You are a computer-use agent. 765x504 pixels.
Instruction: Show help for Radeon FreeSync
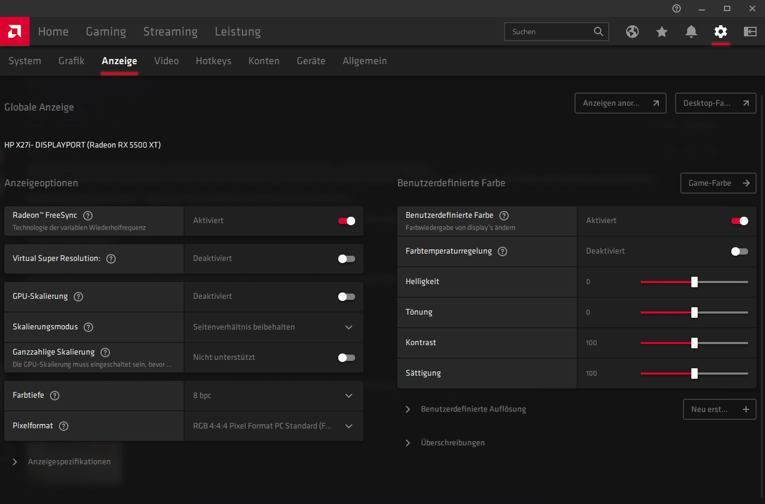tap(88, 215)
